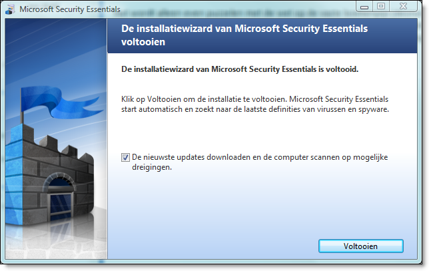Click the bold 'is voltooid' heading

(x=240, y=69)
